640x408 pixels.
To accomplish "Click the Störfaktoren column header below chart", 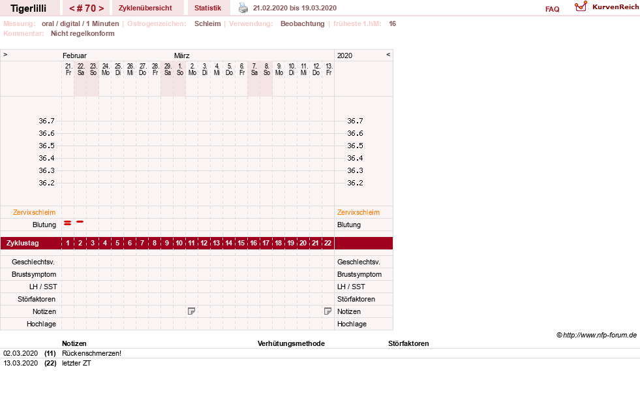I will coord(408,343).
